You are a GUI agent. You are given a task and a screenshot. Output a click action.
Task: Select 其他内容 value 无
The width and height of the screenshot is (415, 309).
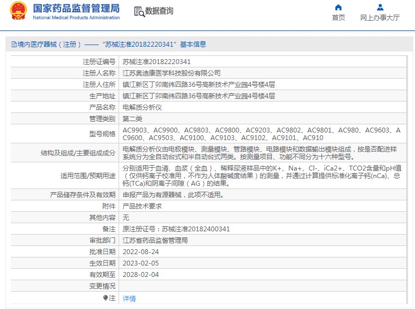[x=126, y=218]
